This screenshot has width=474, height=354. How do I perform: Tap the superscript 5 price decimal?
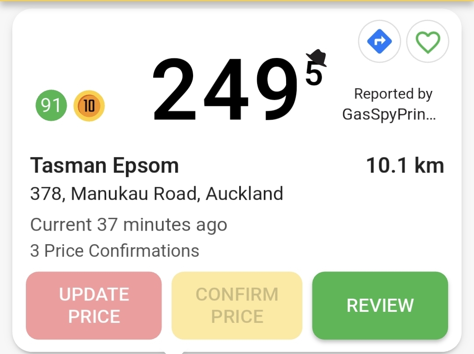coord(313,75)
